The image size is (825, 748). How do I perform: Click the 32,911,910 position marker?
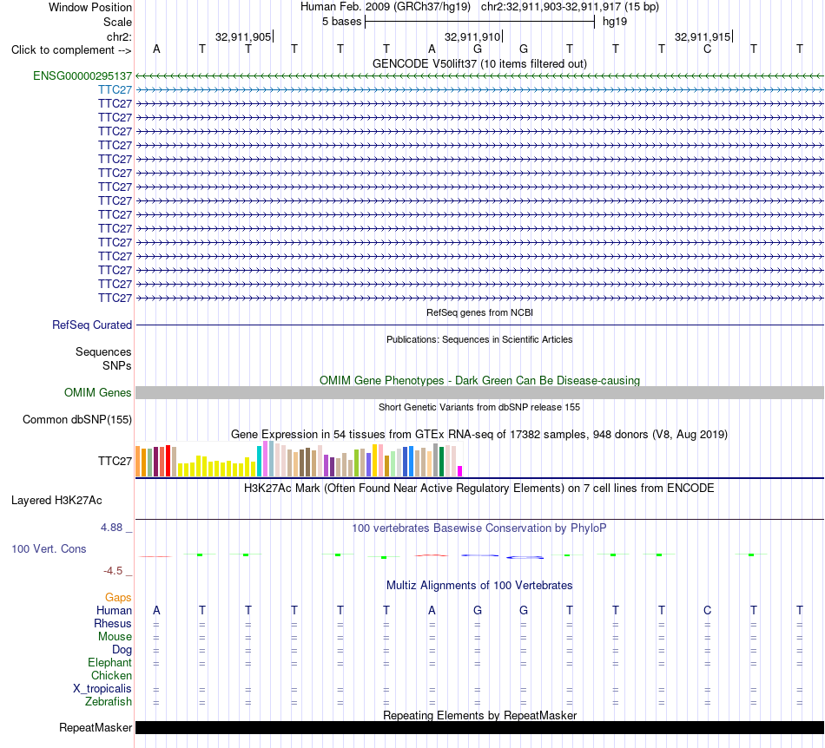pos(473,36)
